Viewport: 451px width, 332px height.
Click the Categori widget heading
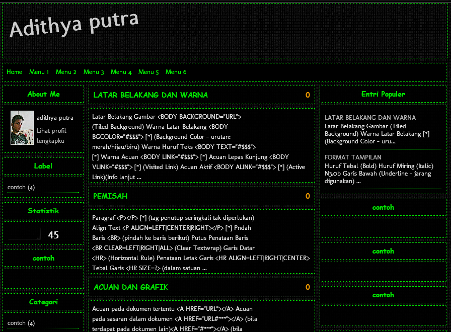click(x=43, y=302)
